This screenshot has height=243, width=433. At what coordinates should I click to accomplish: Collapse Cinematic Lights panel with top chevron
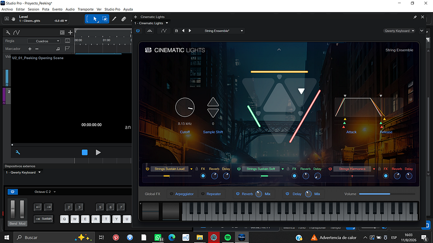click(279, 50)
